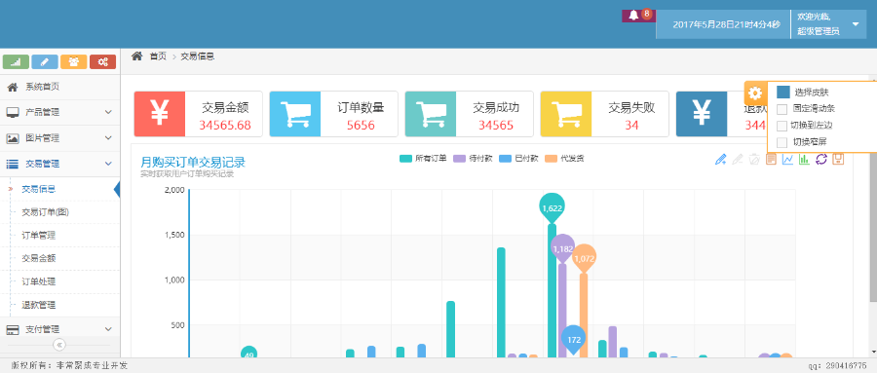Viewport: 877px width, 373px height.
Task: Click the yellow cart icon of 交易失败
Action: click(x=566, y=114)
